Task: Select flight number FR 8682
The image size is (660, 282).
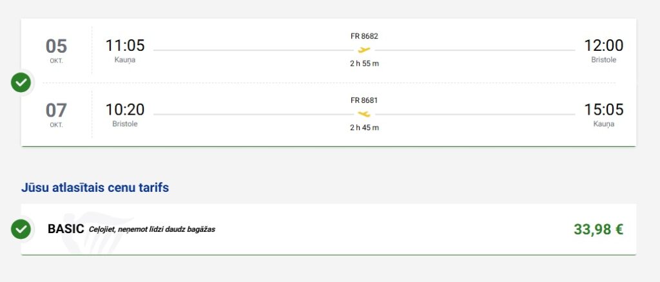Action: click(x=364, y=36)
